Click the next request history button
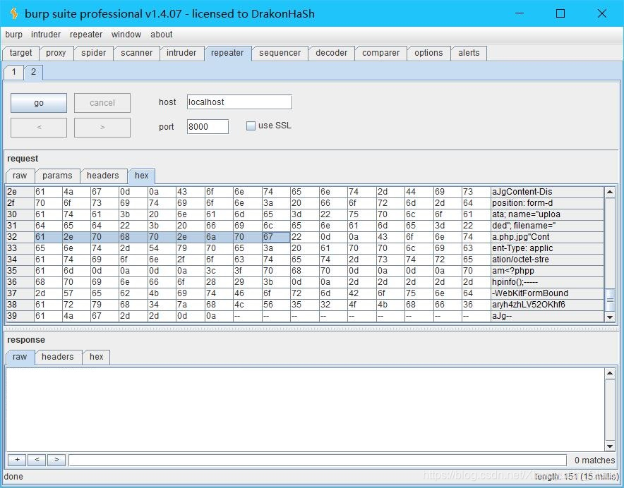The width and height of the screenshot is (624, 488). pyautogui.click(x=102, y=127)
